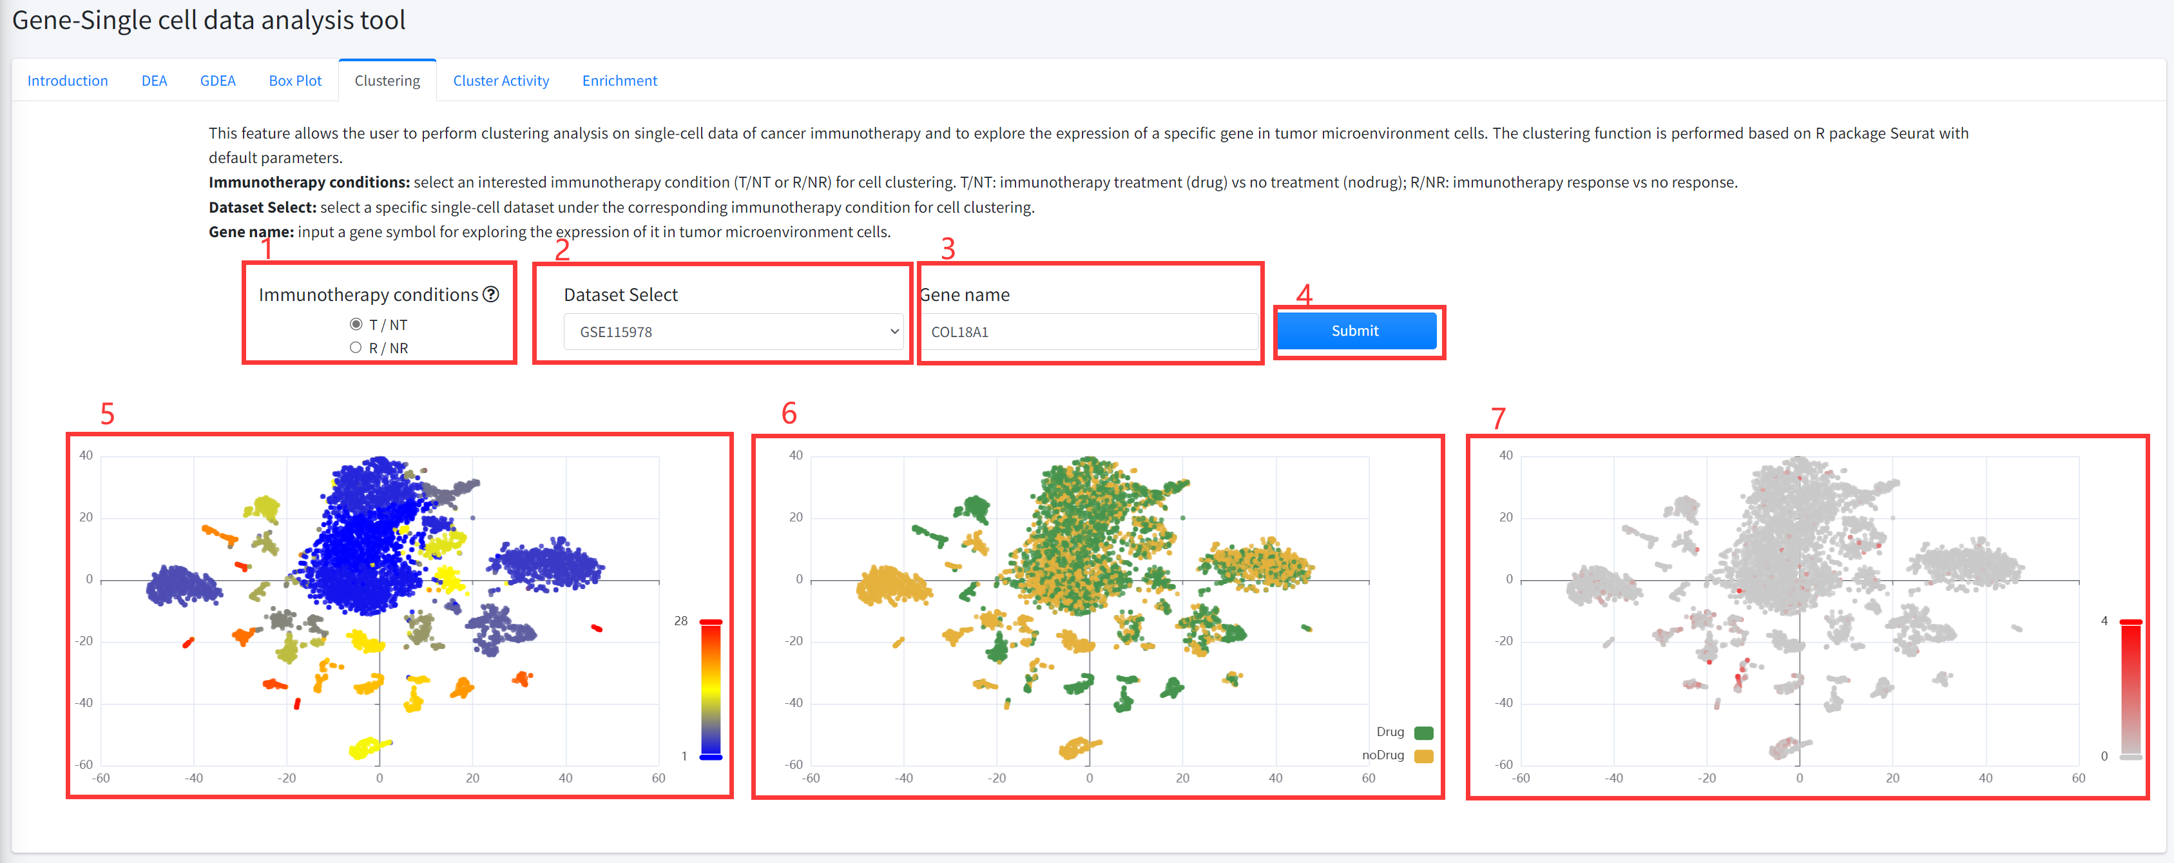Switch to Cluster Activity tab
This screenshot has width=2174, height=863.
click(501, 80)
